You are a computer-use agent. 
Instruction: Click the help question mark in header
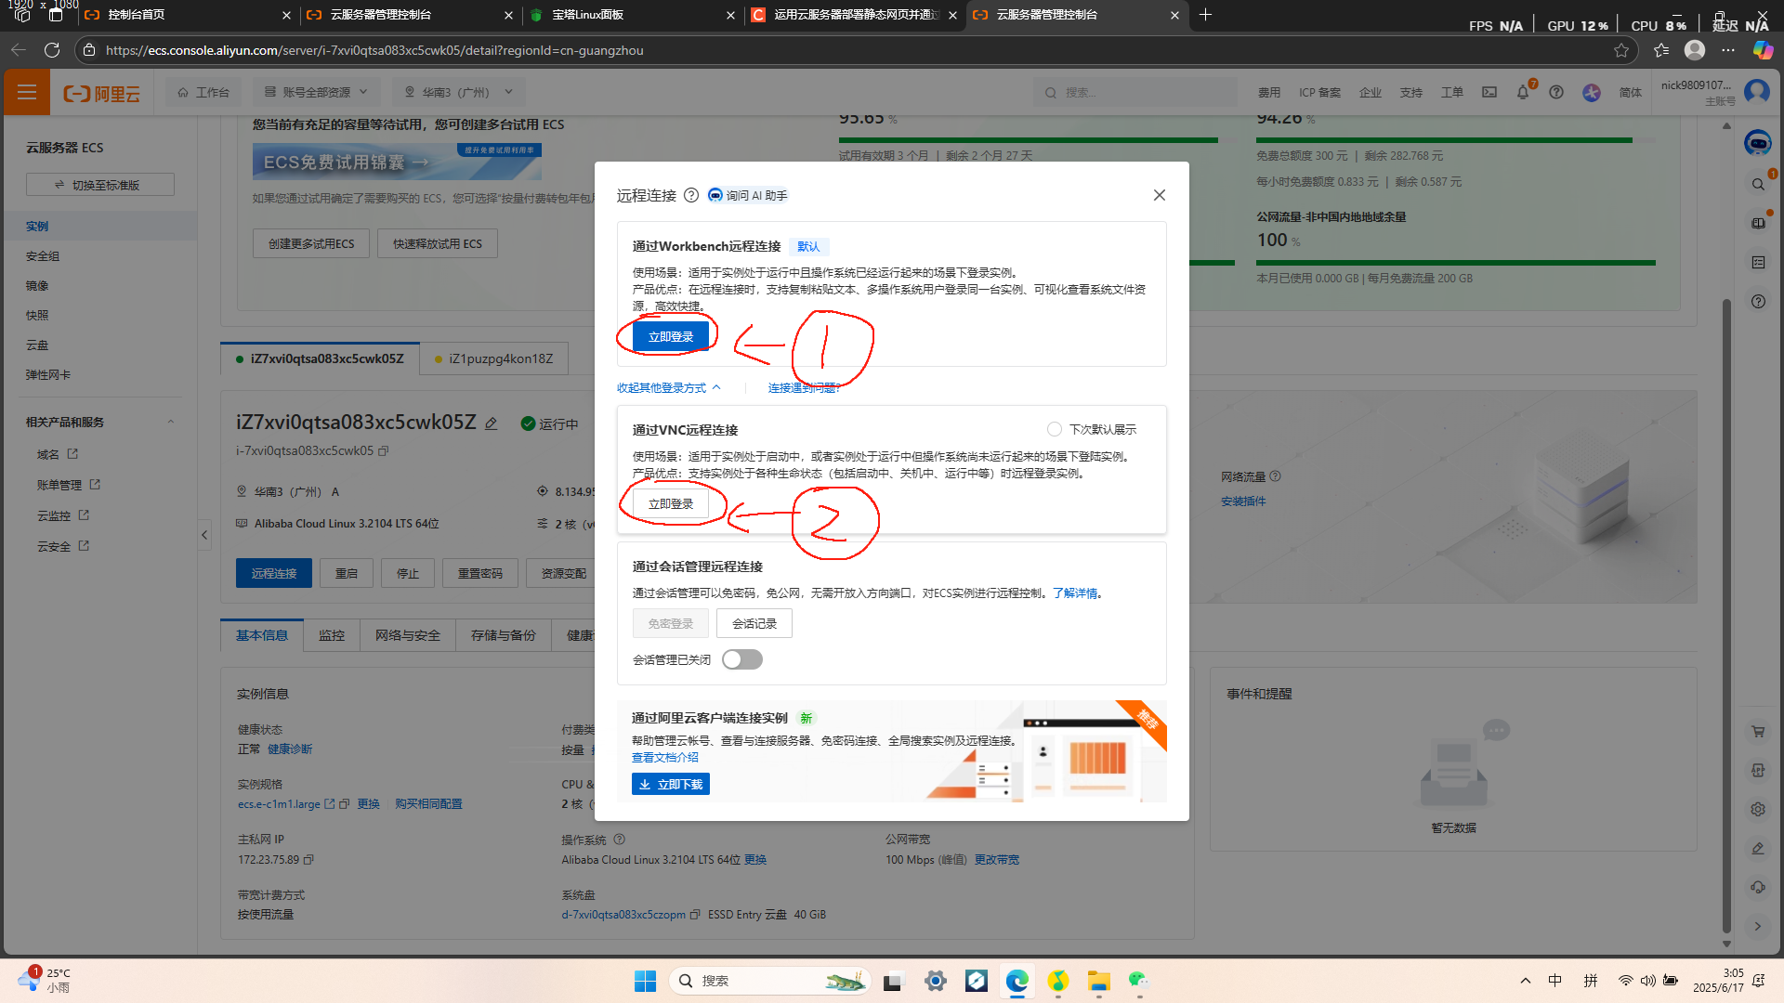(1556, 92)
